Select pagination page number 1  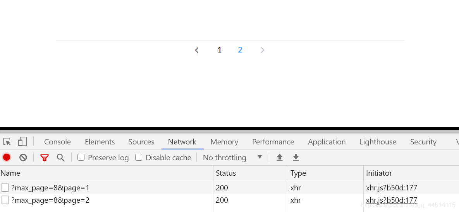pyautogui.click(x=220, y=50)
